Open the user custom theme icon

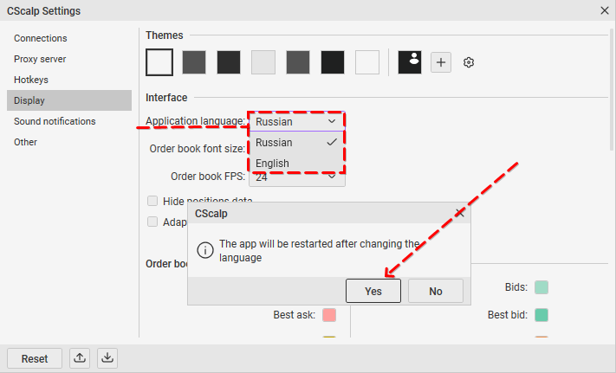(x=409, y=62)
